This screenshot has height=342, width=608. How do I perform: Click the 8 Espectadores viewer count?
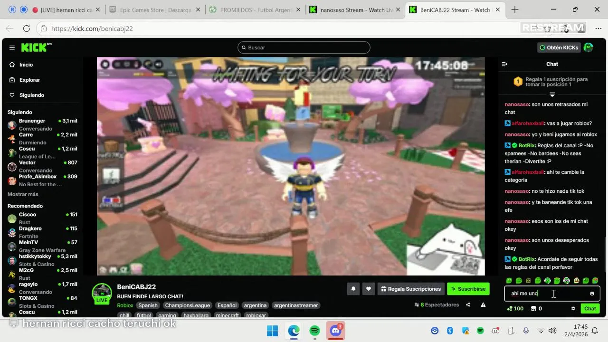(437, 305)
